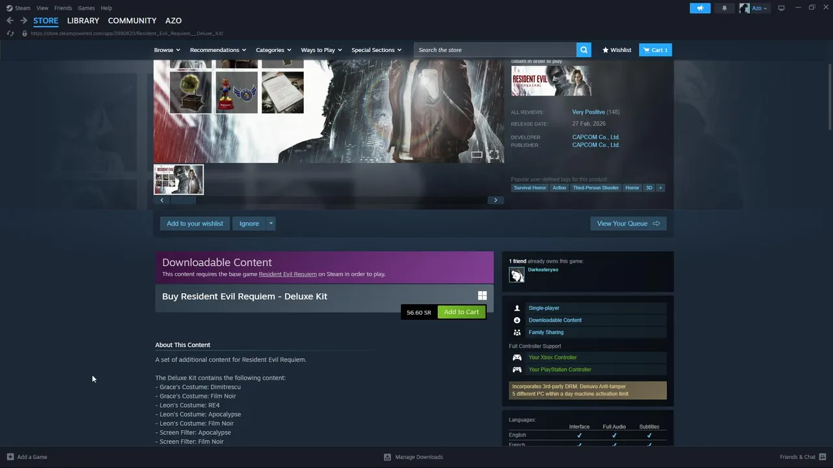
Task: Click the green Add to Cart button
Action: 461,312
